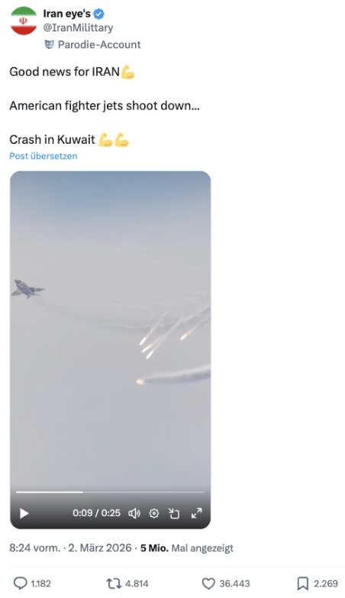Screen dimensions: 345x598
Task: Expand the video to fullscreen
Action: click(196, 513)
